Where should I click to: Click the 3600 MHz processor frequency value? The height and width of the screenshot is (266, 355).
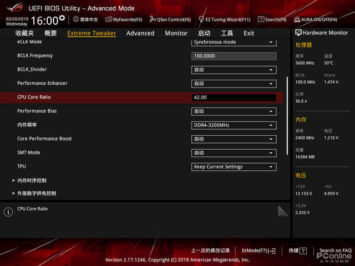tap(305, 63)
